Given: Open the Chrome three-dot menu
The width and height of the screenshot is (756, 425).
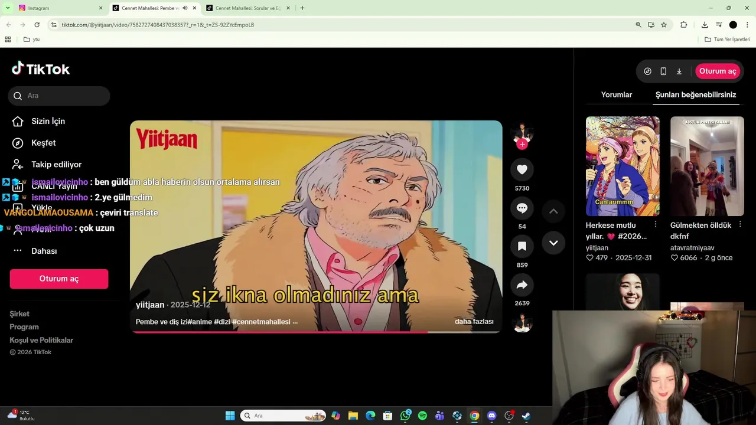Looking at the screenshot, I should 747,25.
